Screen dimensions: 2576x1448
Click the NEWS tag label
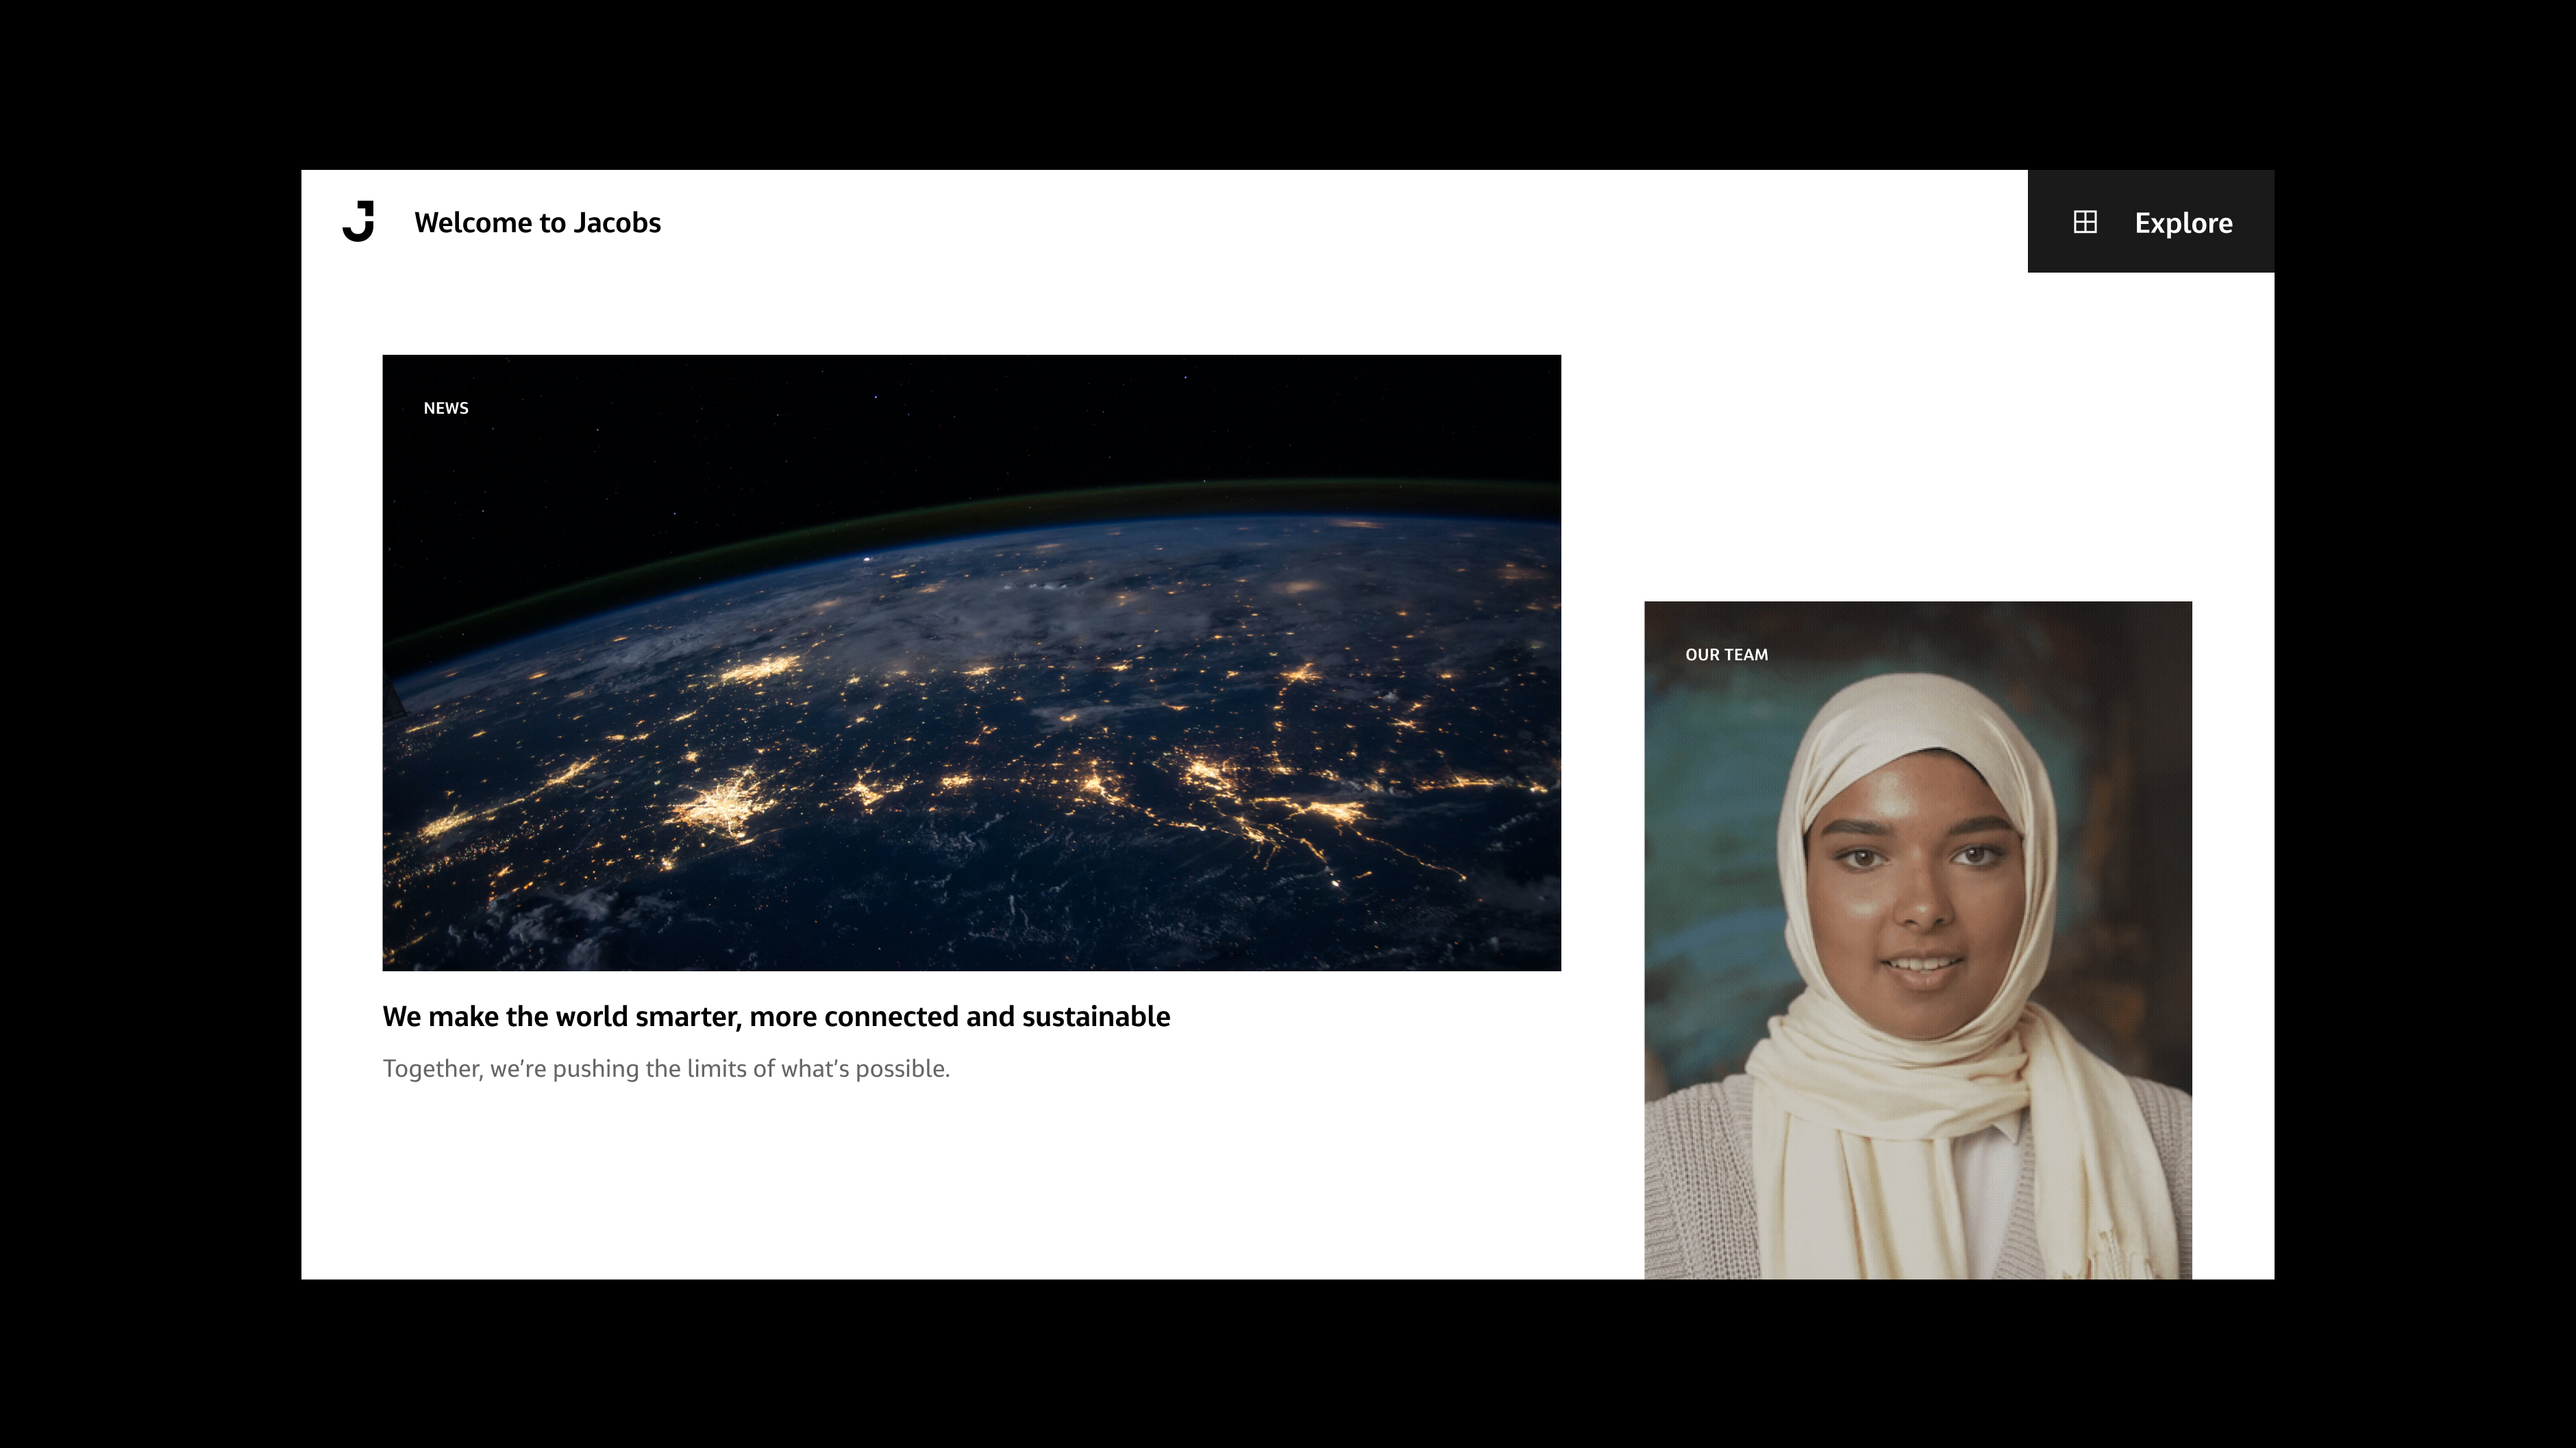(x=446, y=408)
